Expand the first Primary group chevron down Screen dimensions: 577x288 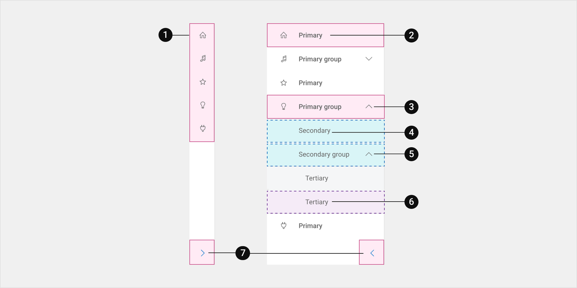(x=369, y=59)
